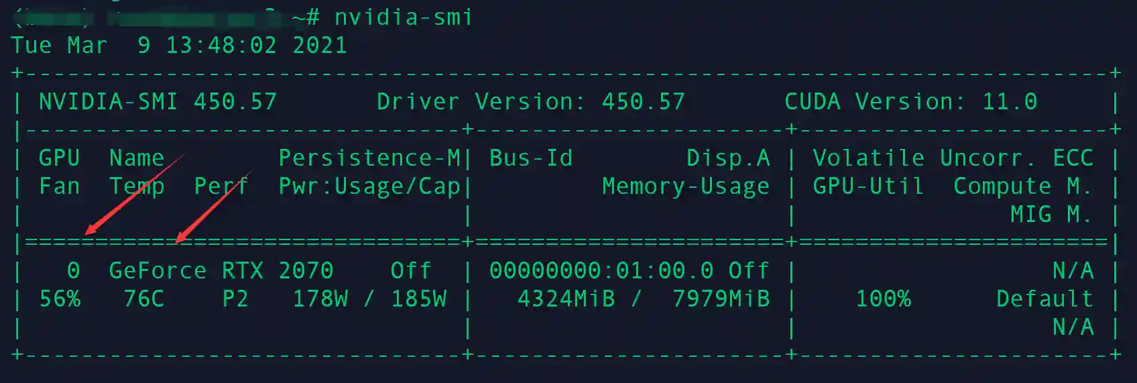
Task: Click the 100% GPU utilization value
Action: pos(883,299)
